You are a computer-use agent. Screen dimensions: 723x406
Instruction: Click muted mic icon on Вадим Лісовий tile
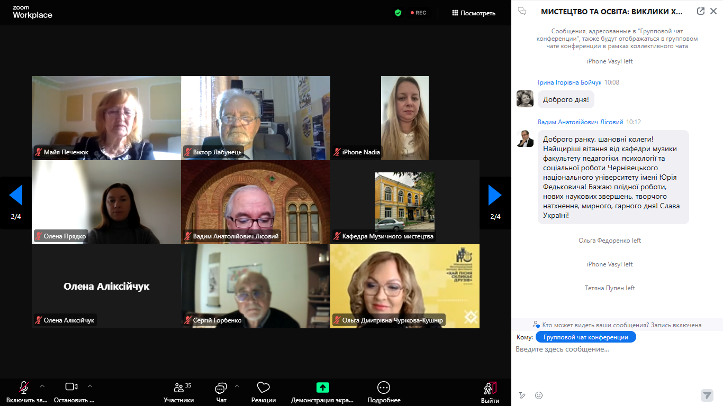(x=188, y=236)
